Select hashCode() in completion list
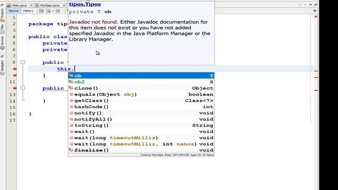This screenshot has height=190, width=338. click(x=141, y=107)
